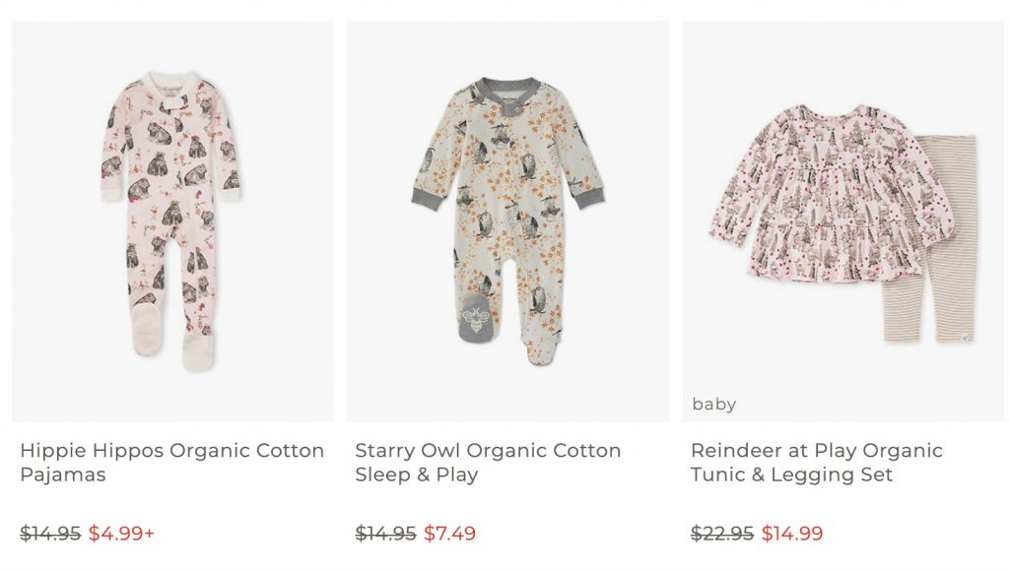Open the Hippie Hippos pajamas product image
The image size is (1009, 571).
(x=172, y=222)
